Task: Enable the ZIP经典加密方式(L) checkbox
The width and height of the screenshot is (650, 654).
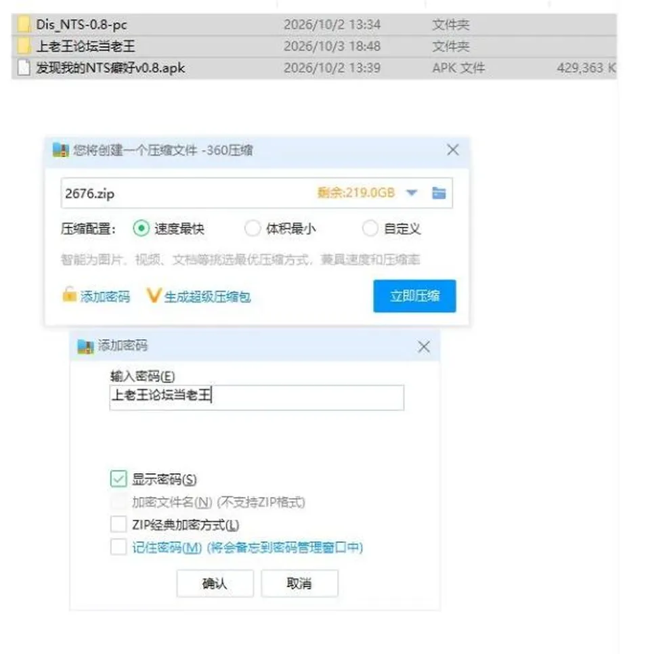Action: pos(118,524)
